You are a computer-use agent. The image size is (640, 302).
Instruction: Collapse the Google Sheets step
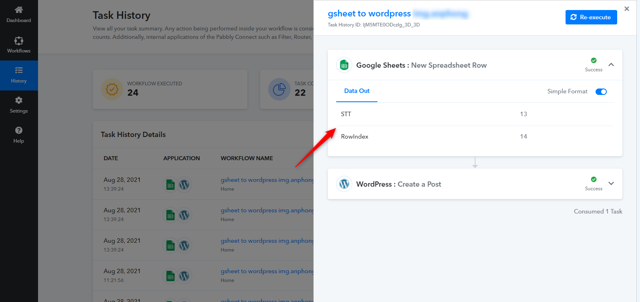coord(611,64)
